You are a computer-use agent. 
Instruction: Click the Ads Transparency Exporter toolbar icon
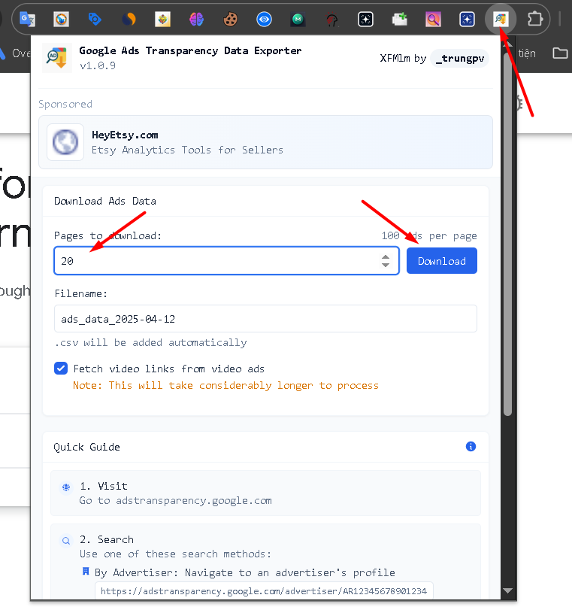(501, 19)
